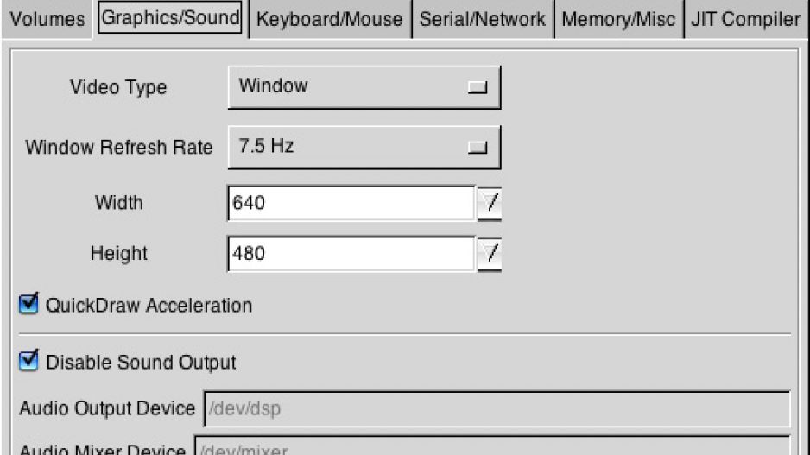Open the Window Refresh Rate dropdown

(364, 147)
